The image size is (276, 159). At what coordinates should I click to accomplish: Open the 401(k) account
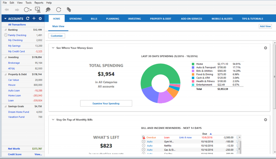click(11, 68)
